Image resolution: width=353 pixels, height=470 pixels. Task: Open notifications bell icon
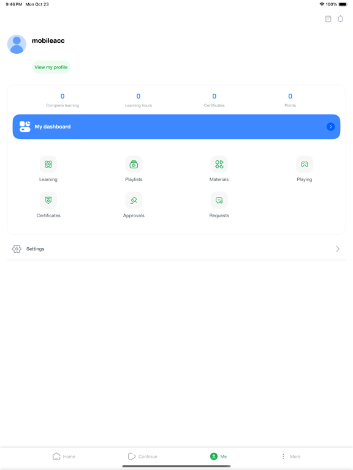coord(340,19)
